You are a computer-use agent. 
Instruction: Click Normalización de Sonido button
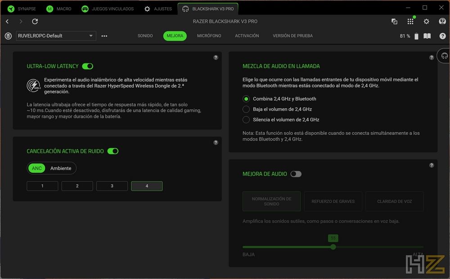pyautogui.click(x=271, y=201)
